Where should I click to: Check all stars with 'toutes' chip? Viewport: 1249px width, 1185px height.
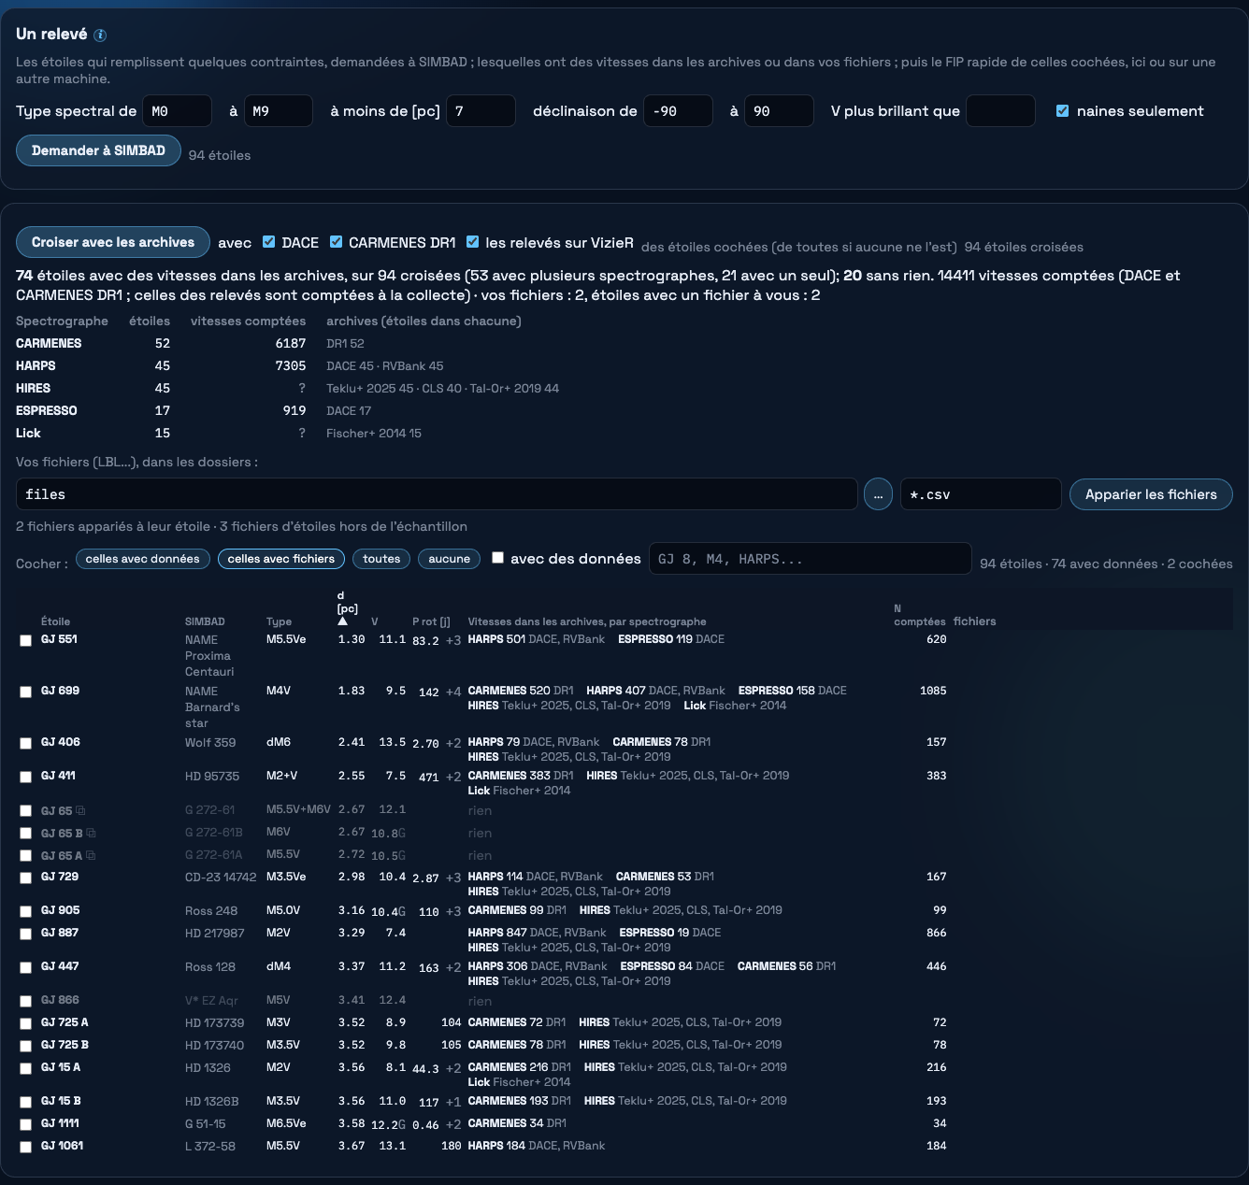(381, 559)
